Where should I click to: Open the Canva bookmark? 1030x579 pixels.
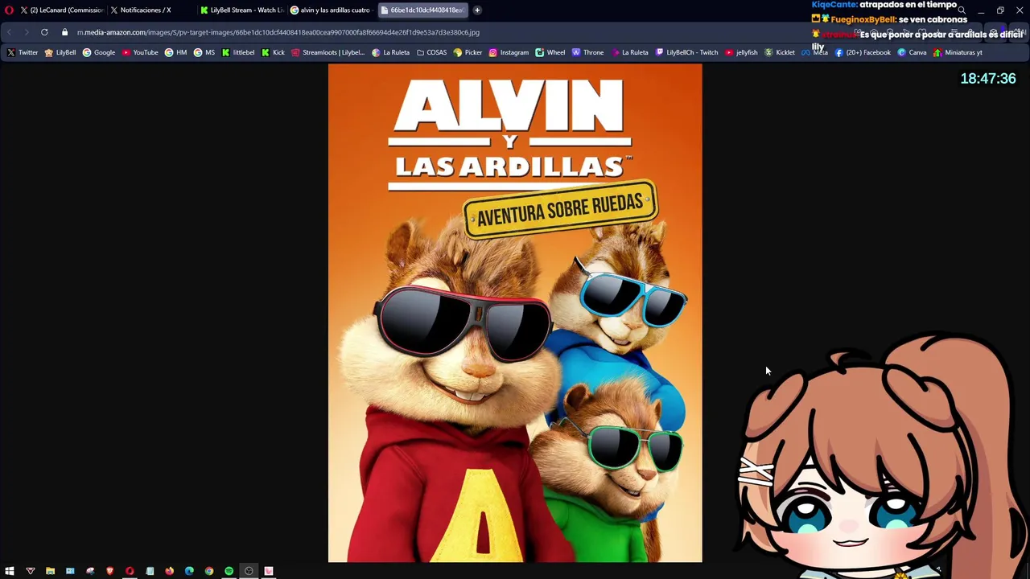(x=912, y=52)
